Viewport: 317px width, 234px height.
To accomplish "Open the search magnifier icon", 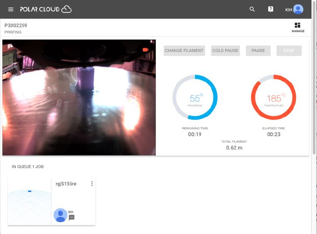I will pos(252,10).
